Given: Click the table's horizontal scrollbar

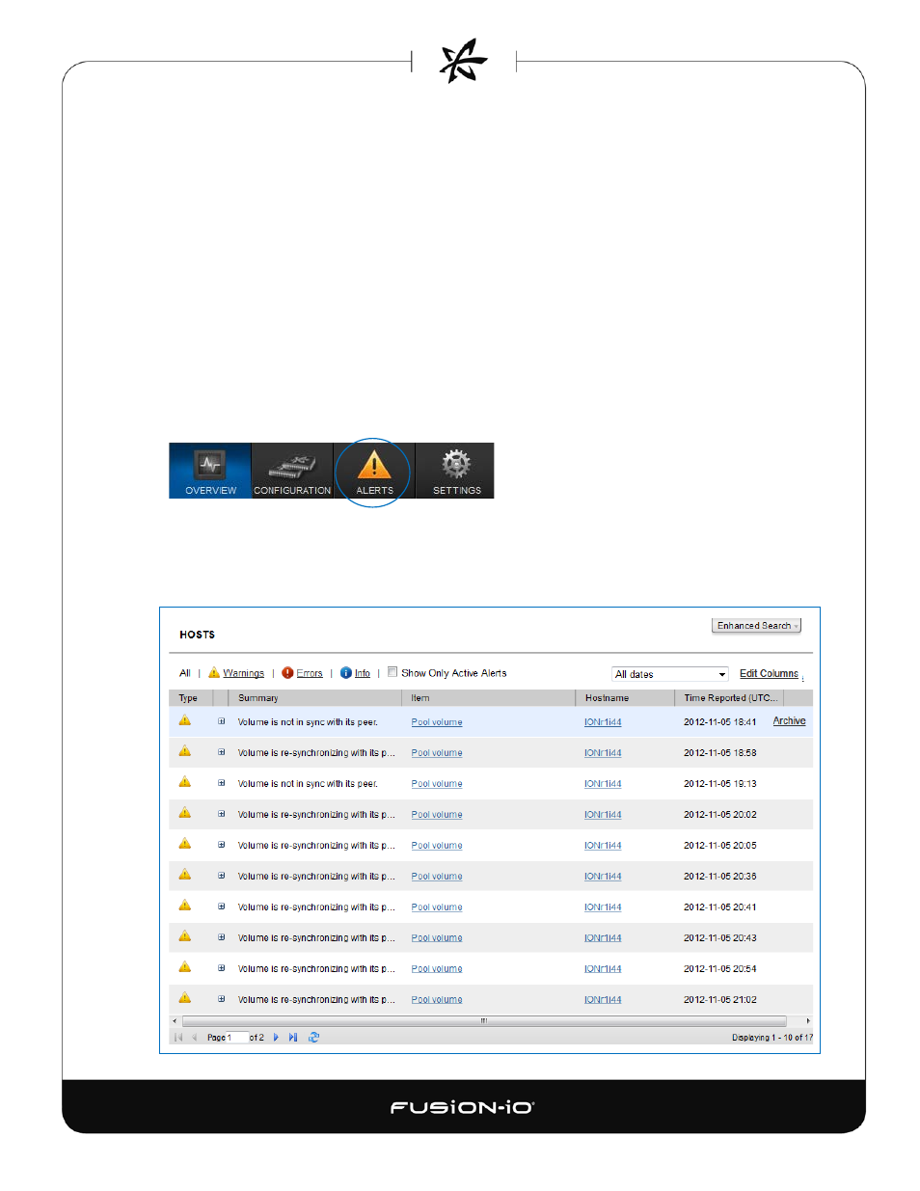Looking at the screenshot, I should pos(484,1020).
